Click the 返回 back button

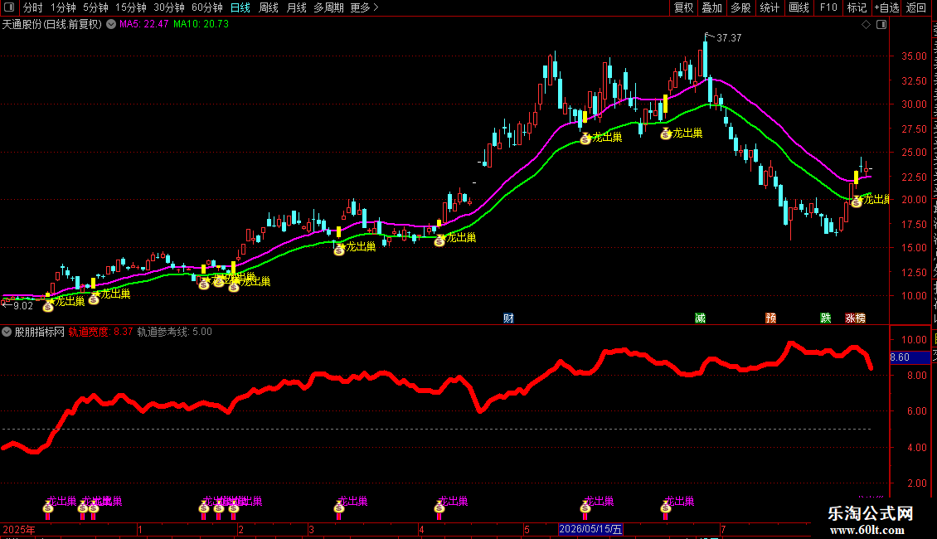(x=915, y=7)
